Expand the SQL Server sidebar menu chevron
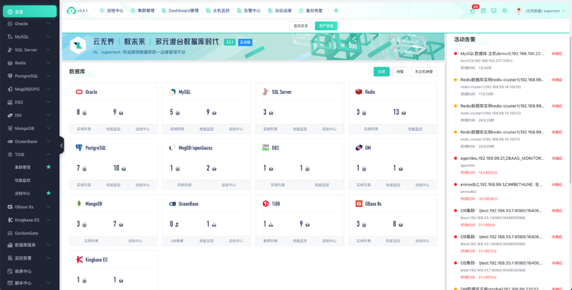 [x=49, y=50]
